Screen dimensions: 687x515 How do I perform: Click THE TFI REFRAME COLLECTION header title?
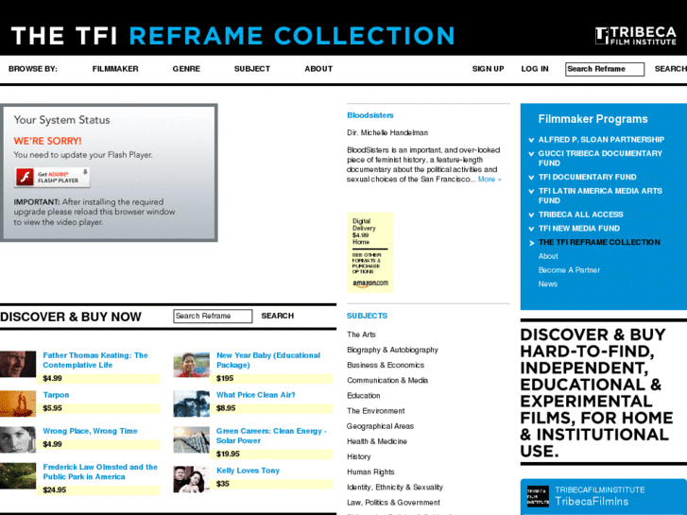point(232,36)
